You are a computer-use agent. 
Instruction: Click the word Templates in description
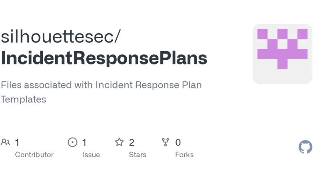click(24, 100)
